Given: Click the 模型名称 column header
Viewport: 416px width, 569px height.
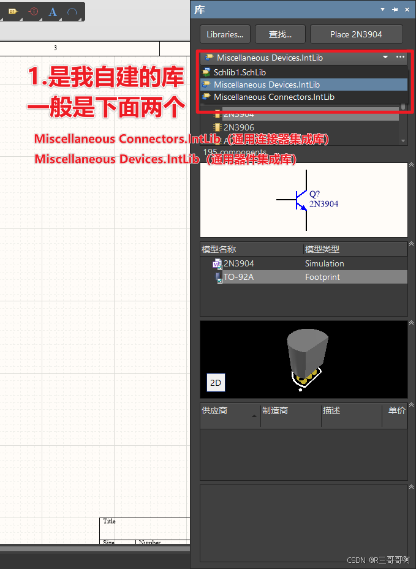Looking at the screenshot, I should pyautogui.click(x=252, y=249).
